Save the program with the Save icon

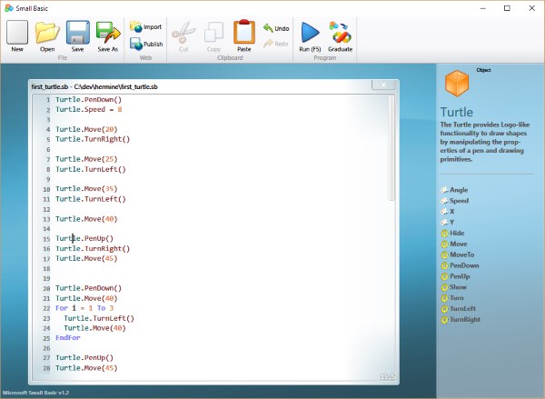(x=77, y=35)
